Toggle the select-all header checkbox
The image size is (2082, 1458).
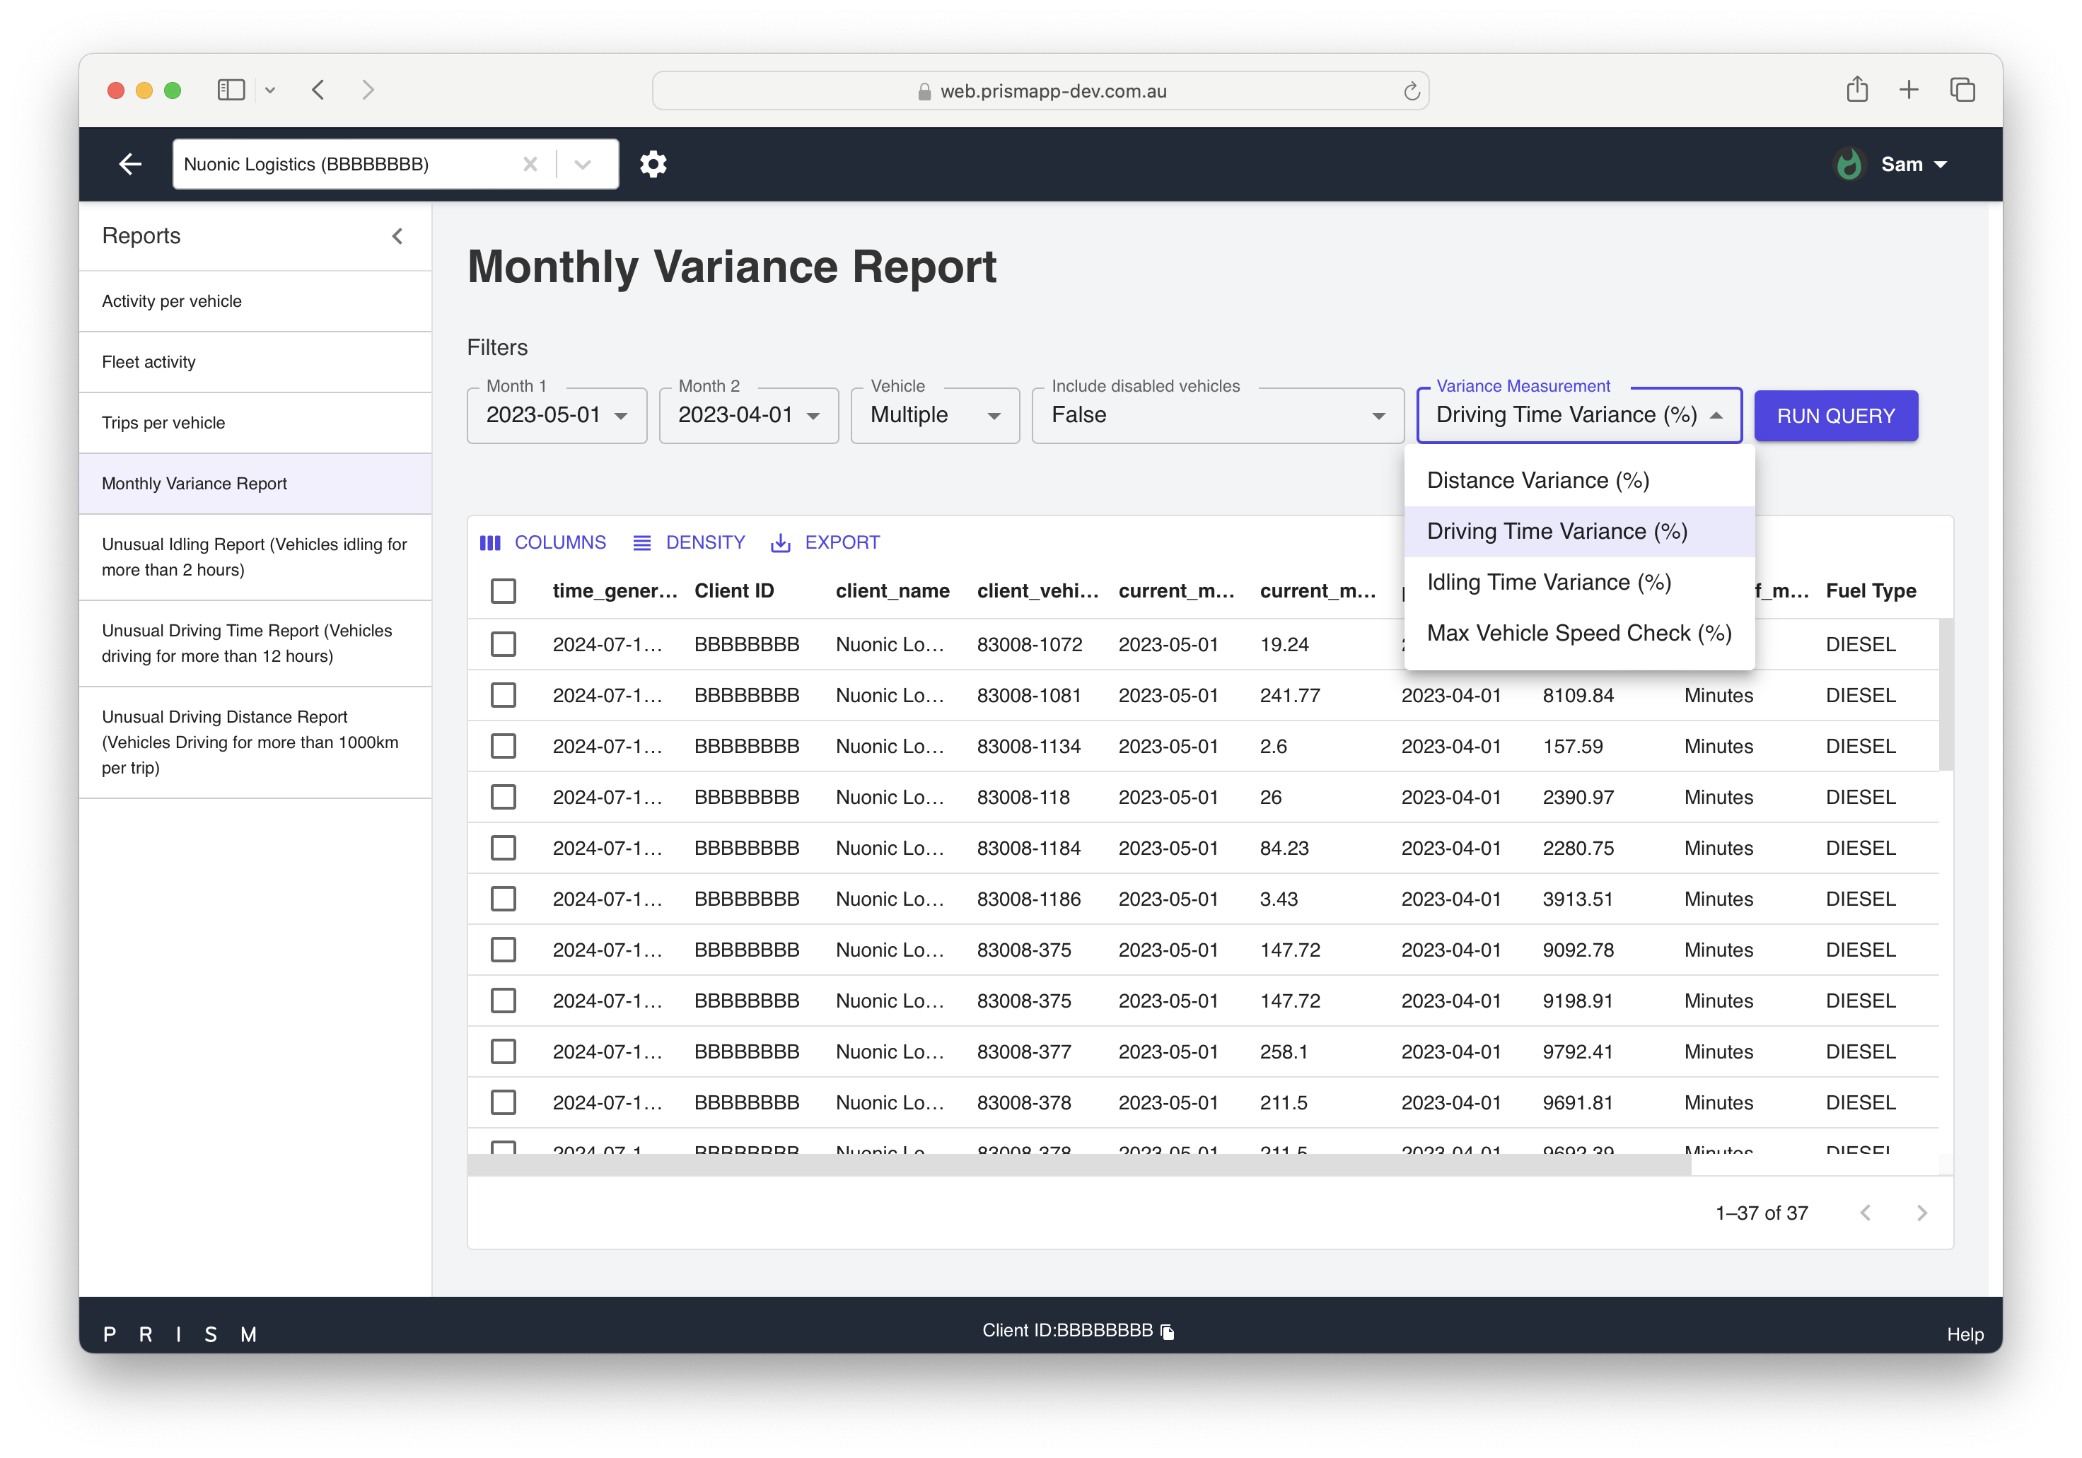504,591
